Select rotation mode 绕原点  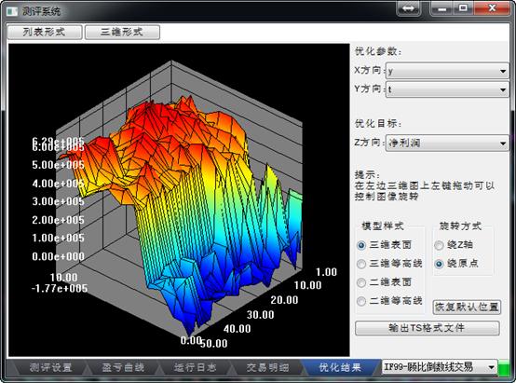pos(439,264)
